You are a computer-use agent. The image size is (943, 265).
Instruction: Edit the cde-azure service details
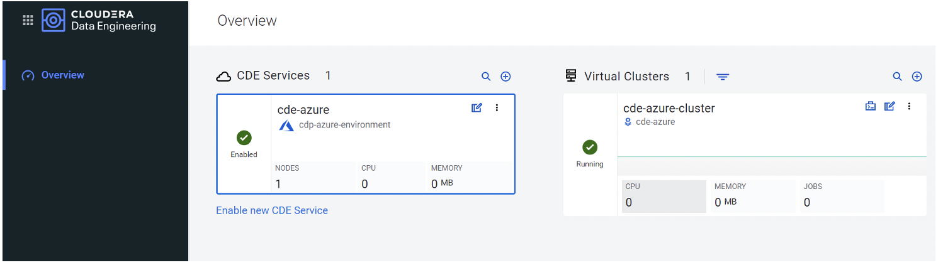477,108
